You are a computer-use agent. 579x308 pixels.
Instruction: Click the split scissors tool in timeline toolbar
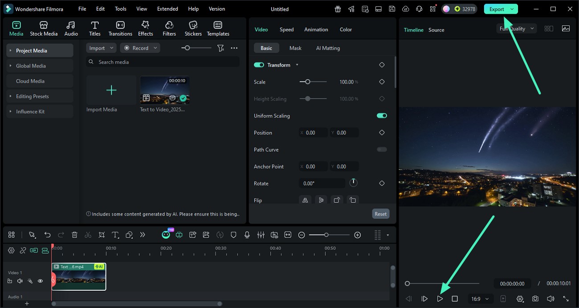tap(88, 235)
